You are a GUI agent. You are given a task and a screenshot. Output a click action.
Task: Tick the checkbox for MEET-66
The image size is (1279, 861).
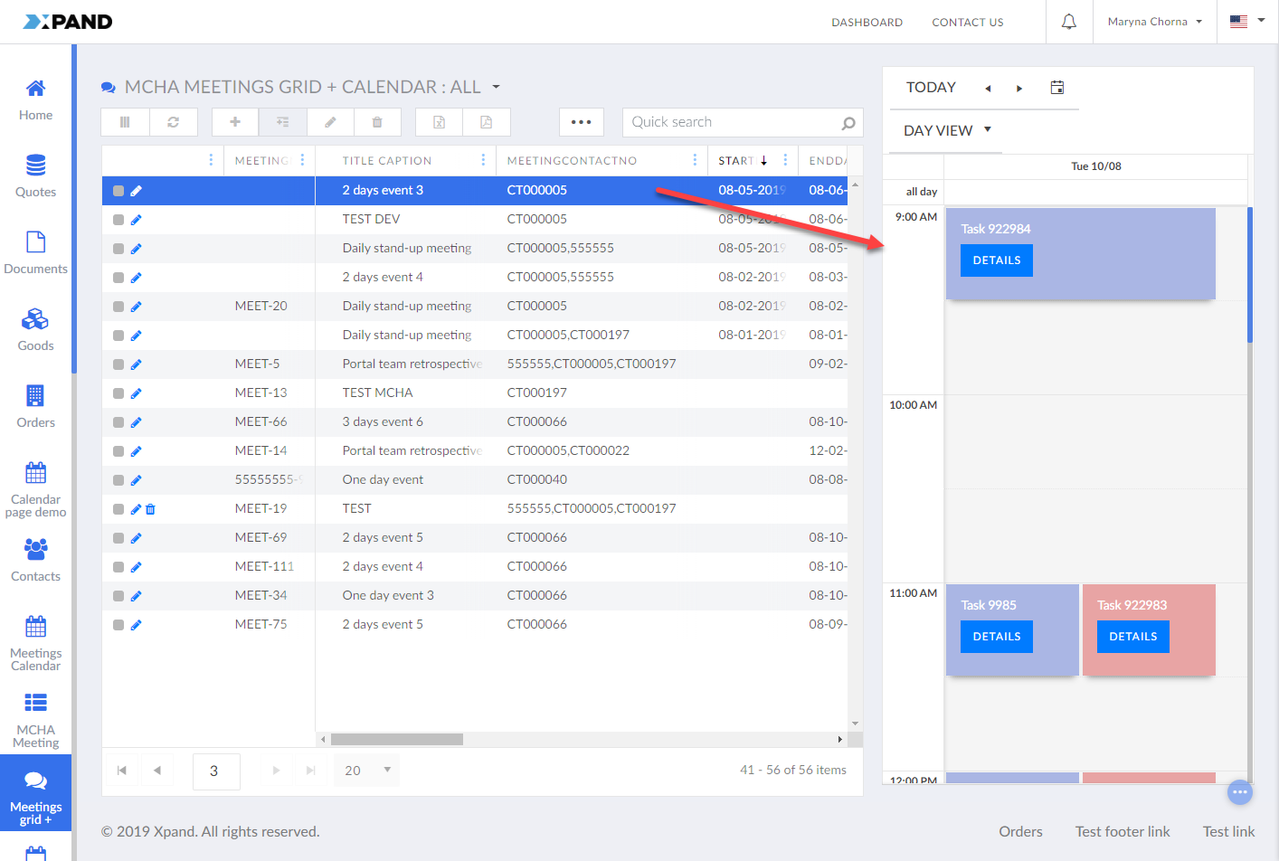117,421
